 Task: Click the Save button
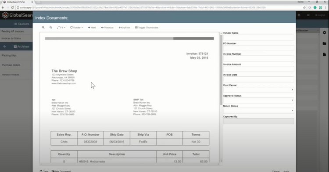click(x=286, y=171)
